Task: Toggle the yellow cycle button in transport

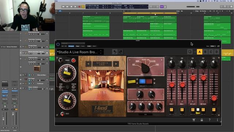Action: coord(83,7)
